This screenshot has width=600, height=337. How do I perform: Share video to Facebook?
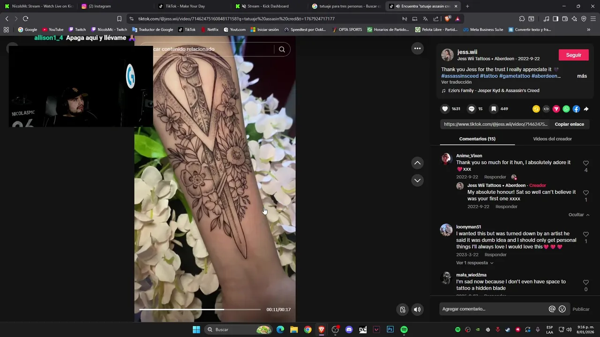pyautogui.click(x=576, y=109)
